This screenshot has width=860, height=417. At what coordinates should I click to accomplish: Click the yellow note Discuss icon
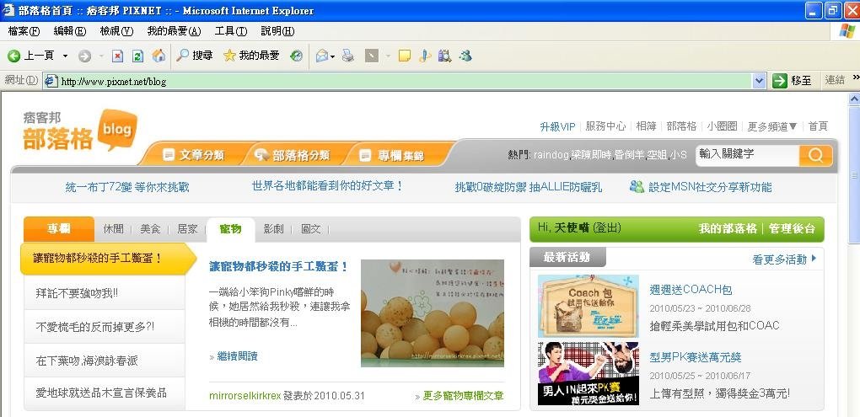(405, 56)
